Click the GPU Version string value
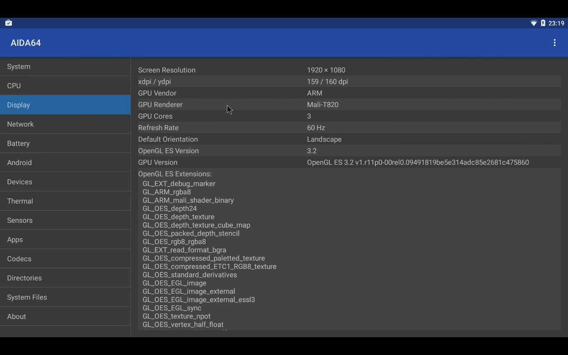Image resolution: width=568 pixels, height=355 pixels. tap(418, 162)
